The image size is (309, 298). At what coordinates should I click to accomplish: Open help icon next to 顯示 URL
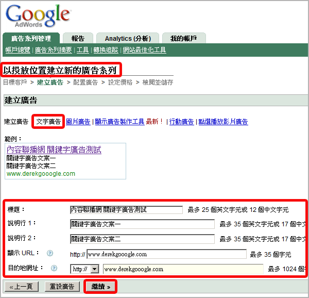point(50,253)
